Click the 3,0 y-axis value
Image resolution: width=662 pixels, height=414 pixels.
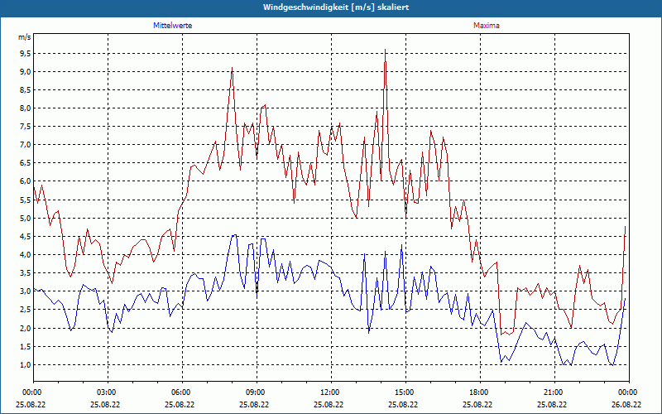(26, 291)
